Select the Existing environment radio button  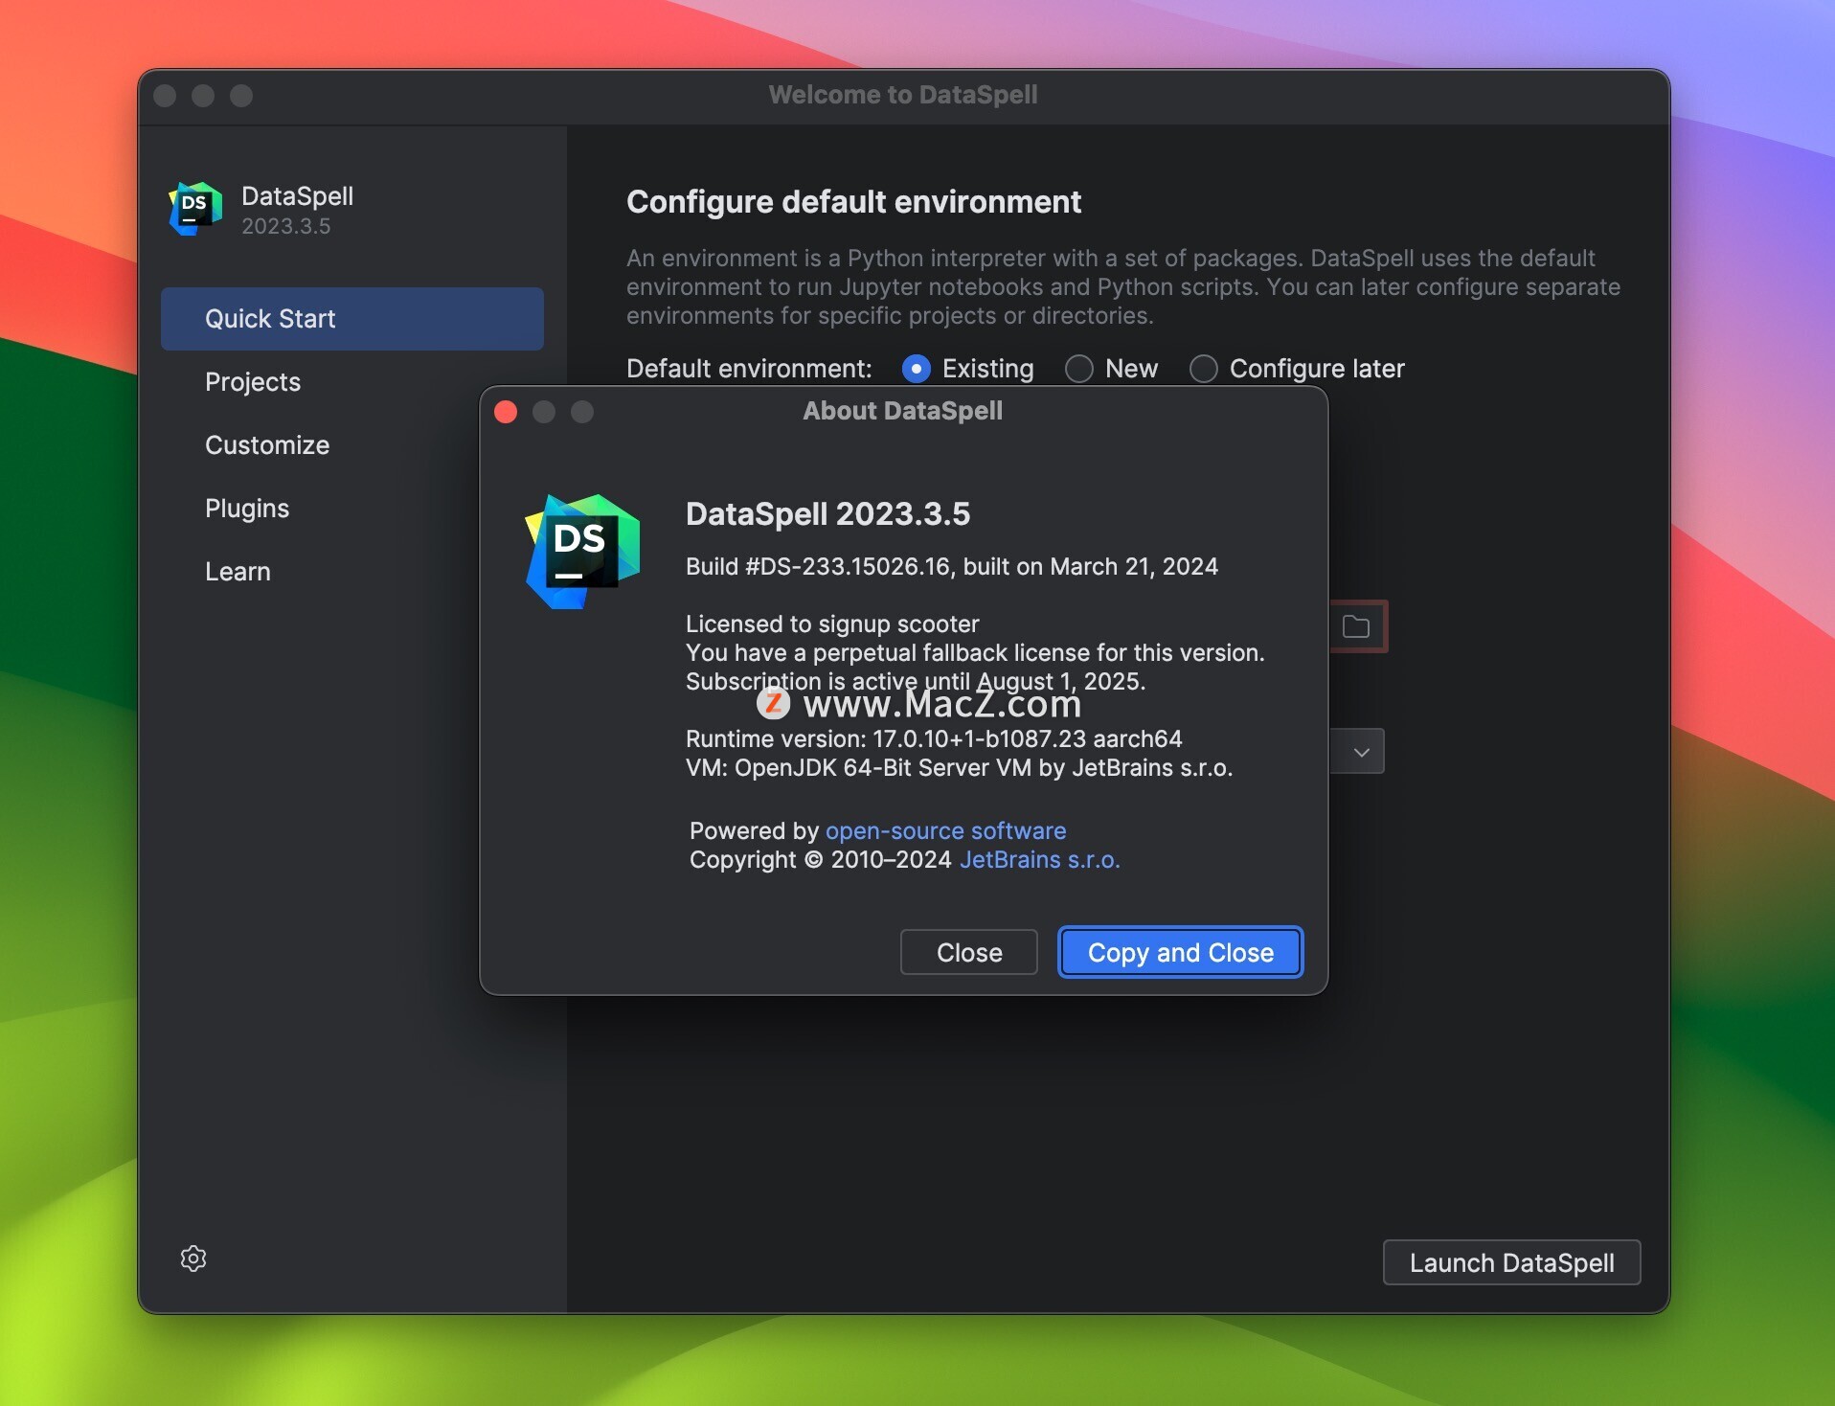click(x=917, y=369)
